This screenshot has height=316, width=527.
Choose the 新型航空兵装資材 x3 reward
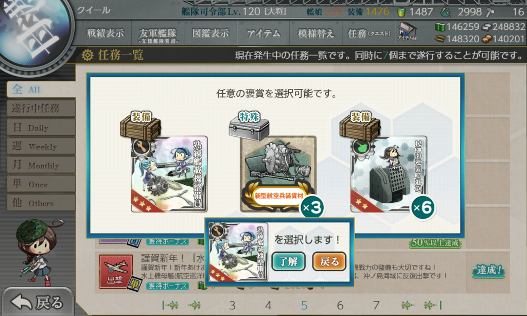[278, 174]
